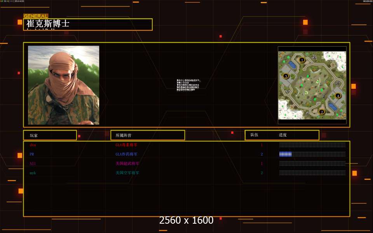This screenshot has height=233, width=373.
Task: Click player name dtm in the list
Action: point(33,145)
